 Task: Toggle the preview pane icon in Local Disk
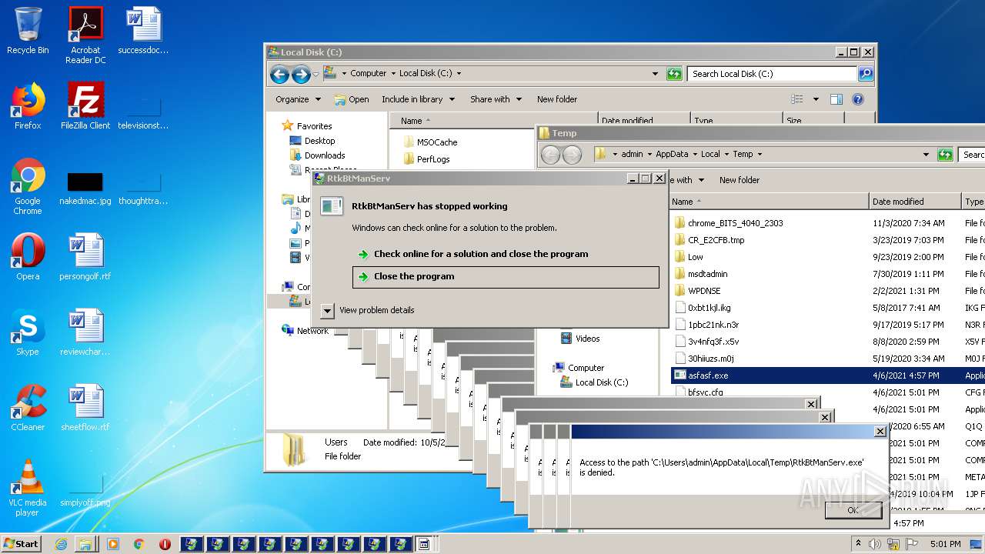tap(836, 99)
